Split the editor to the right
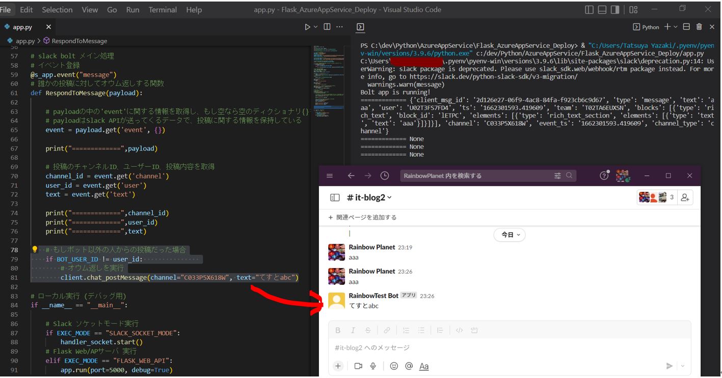This screenshot has width=722, height=378. point(327,27)
